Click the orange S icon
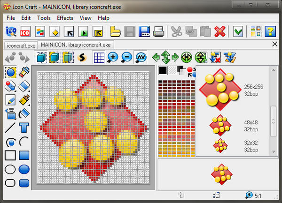This screenshot has width=282, height=203. tap(82, 57)
